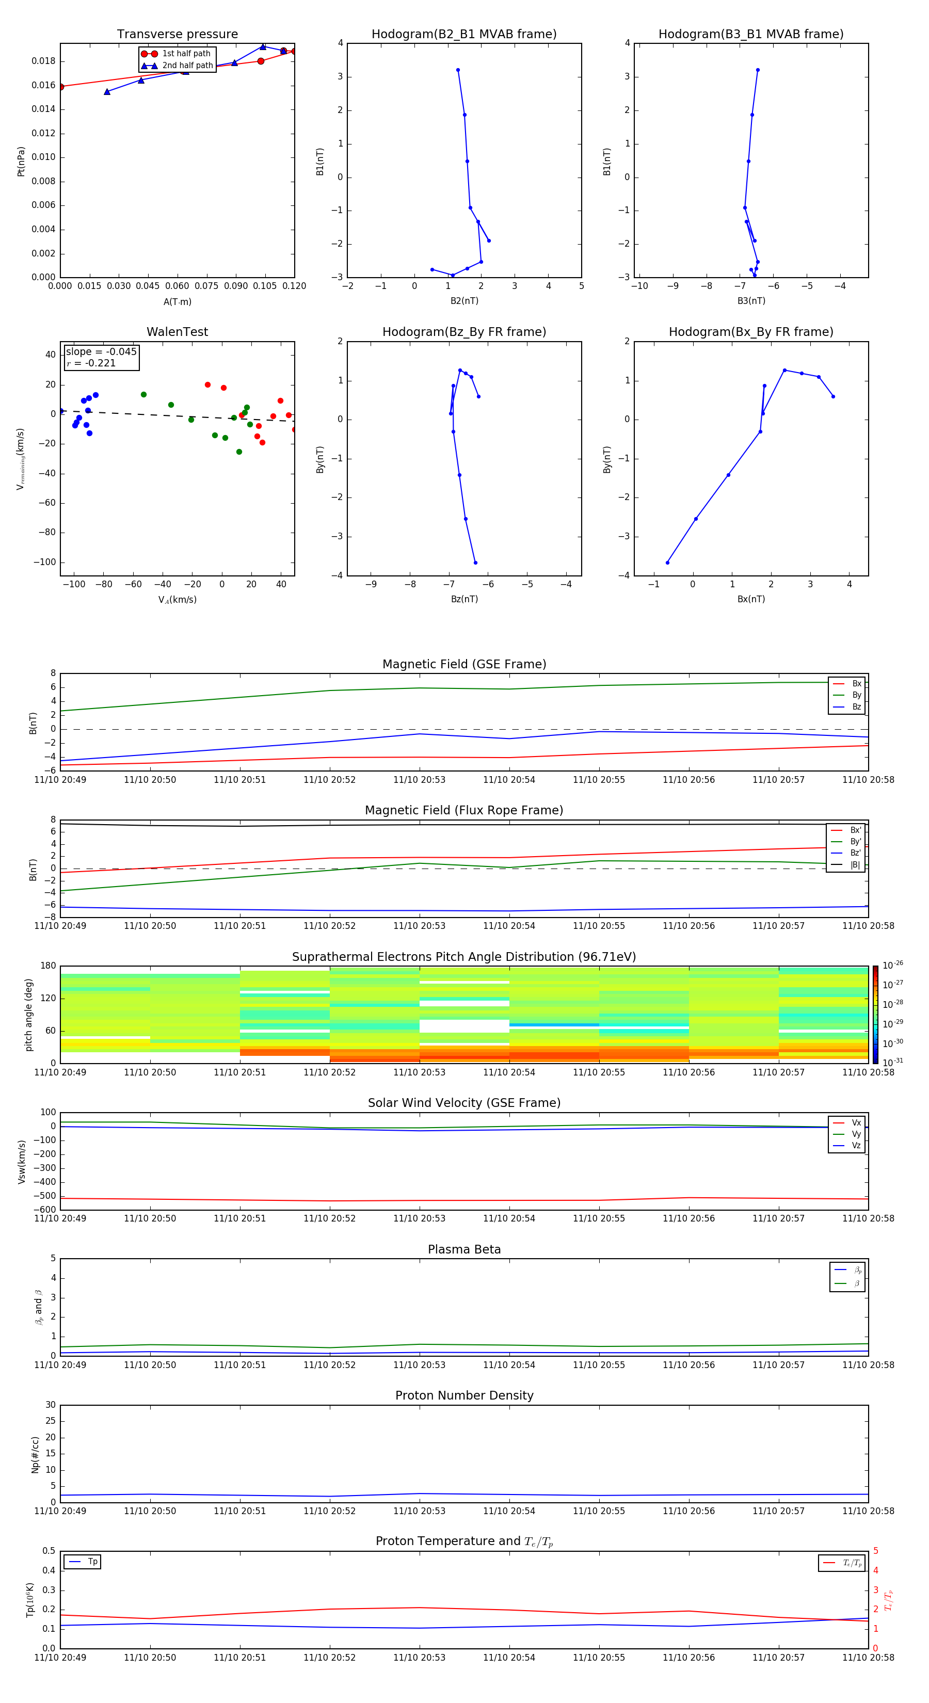Screen dimensions: 929x1703
Task: Click the black dashed fit line in WalenTest plot
Action: (x=177, y=416)
